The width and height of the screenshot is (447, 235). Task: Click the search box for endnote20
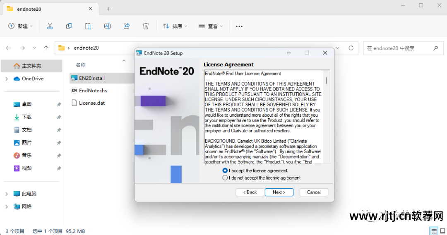point(397,48)
